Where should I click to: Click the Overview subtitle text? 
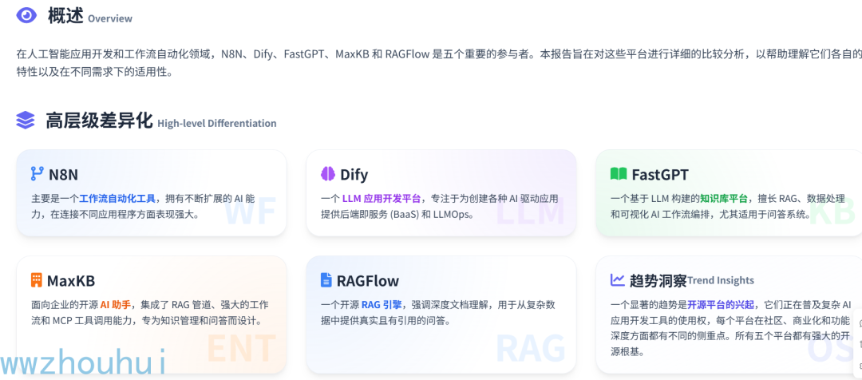[110, 18]
